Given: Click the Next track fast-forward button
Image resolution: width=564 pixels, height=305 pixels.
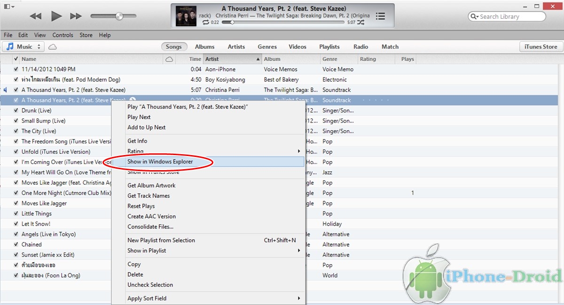Looking at the screenshot, I should tap(76, 16).
